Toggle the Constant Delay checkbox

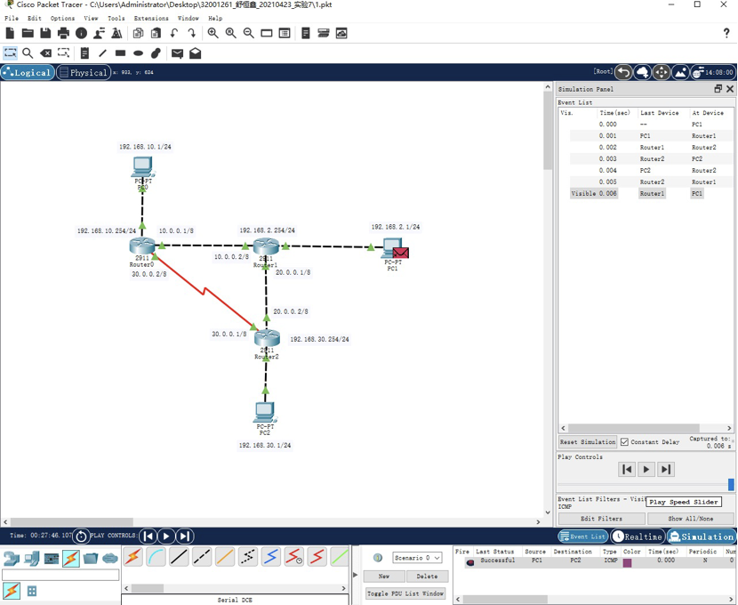[x=624, y=442]
